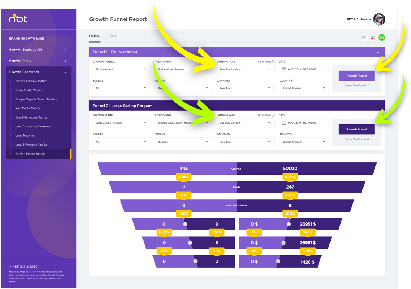Open Funnel 1 Source dropdown
Screen dimensions: 411x289
pyautogui.click(x=122, y=88)
